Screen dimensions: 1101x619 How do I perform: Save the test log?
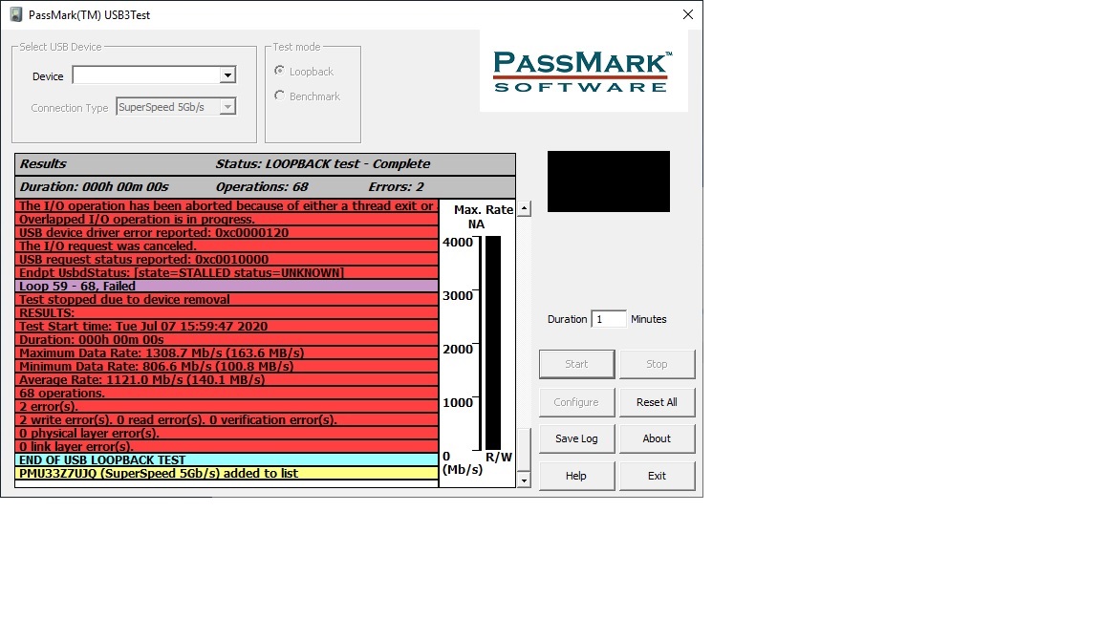point(576,438)
